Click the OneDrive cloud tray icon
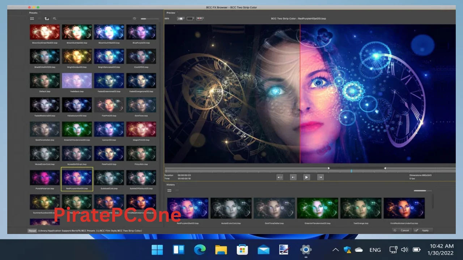The image size is (463, 260). click(359, 250)
